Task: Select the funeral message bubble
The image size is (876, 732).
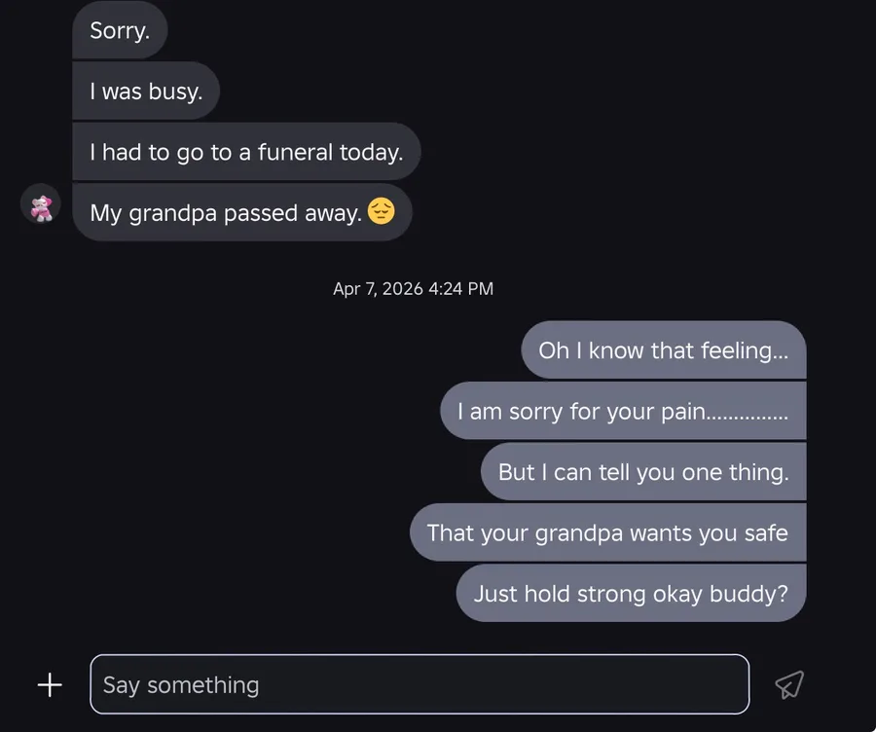Action: tap(245, 152)
